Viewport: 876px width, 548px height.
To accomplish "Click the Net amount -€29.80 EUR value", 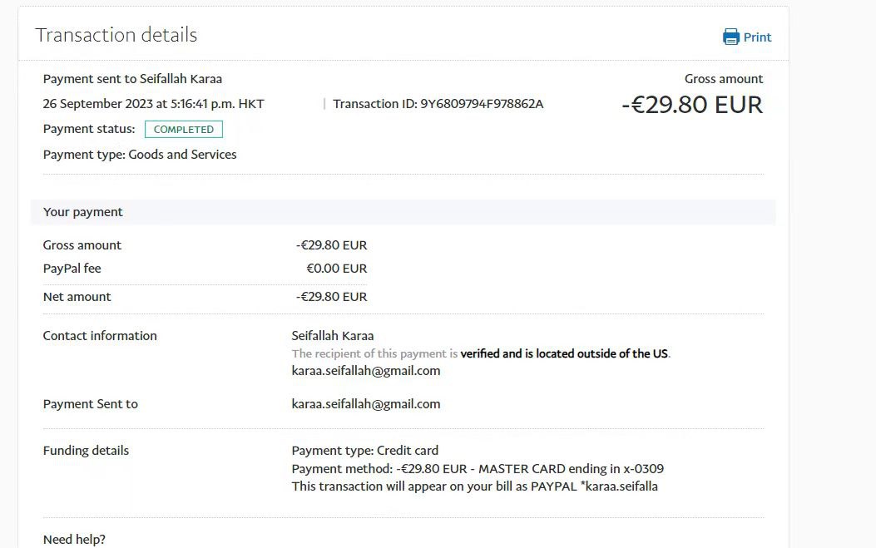I will pos(331,297).
